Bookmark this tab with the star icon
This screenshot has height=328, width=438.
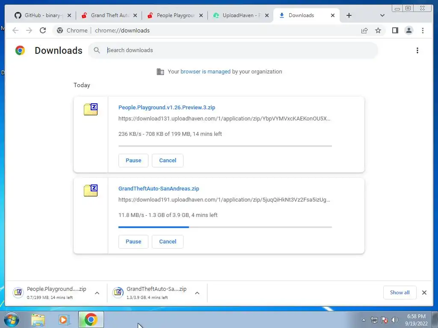coord(378,30)
